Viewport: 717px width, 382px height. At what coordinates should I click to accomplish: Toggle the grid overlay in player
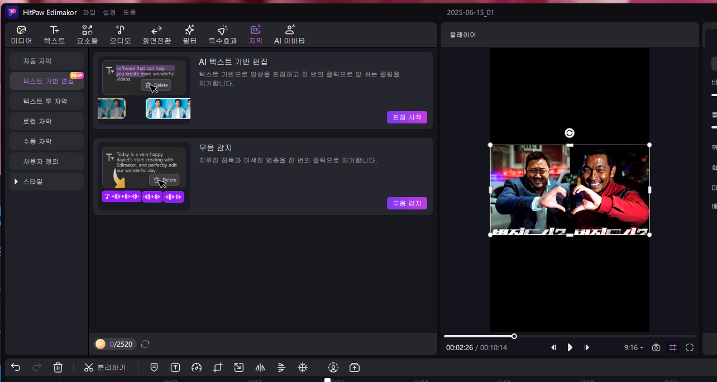pos(673,347)
